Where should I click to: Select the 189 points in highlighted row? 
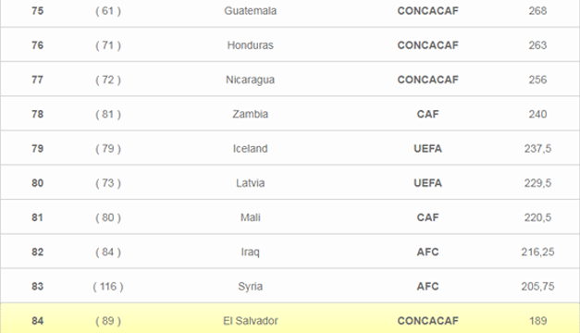pyautogui.click(x=537, y=320)
